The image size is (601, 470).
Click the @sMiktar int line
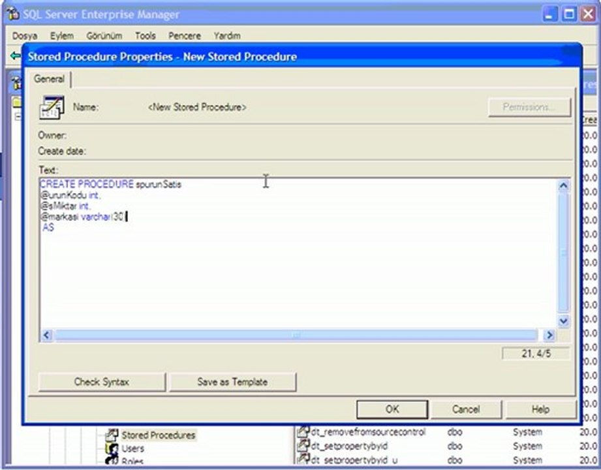(65, 206)
